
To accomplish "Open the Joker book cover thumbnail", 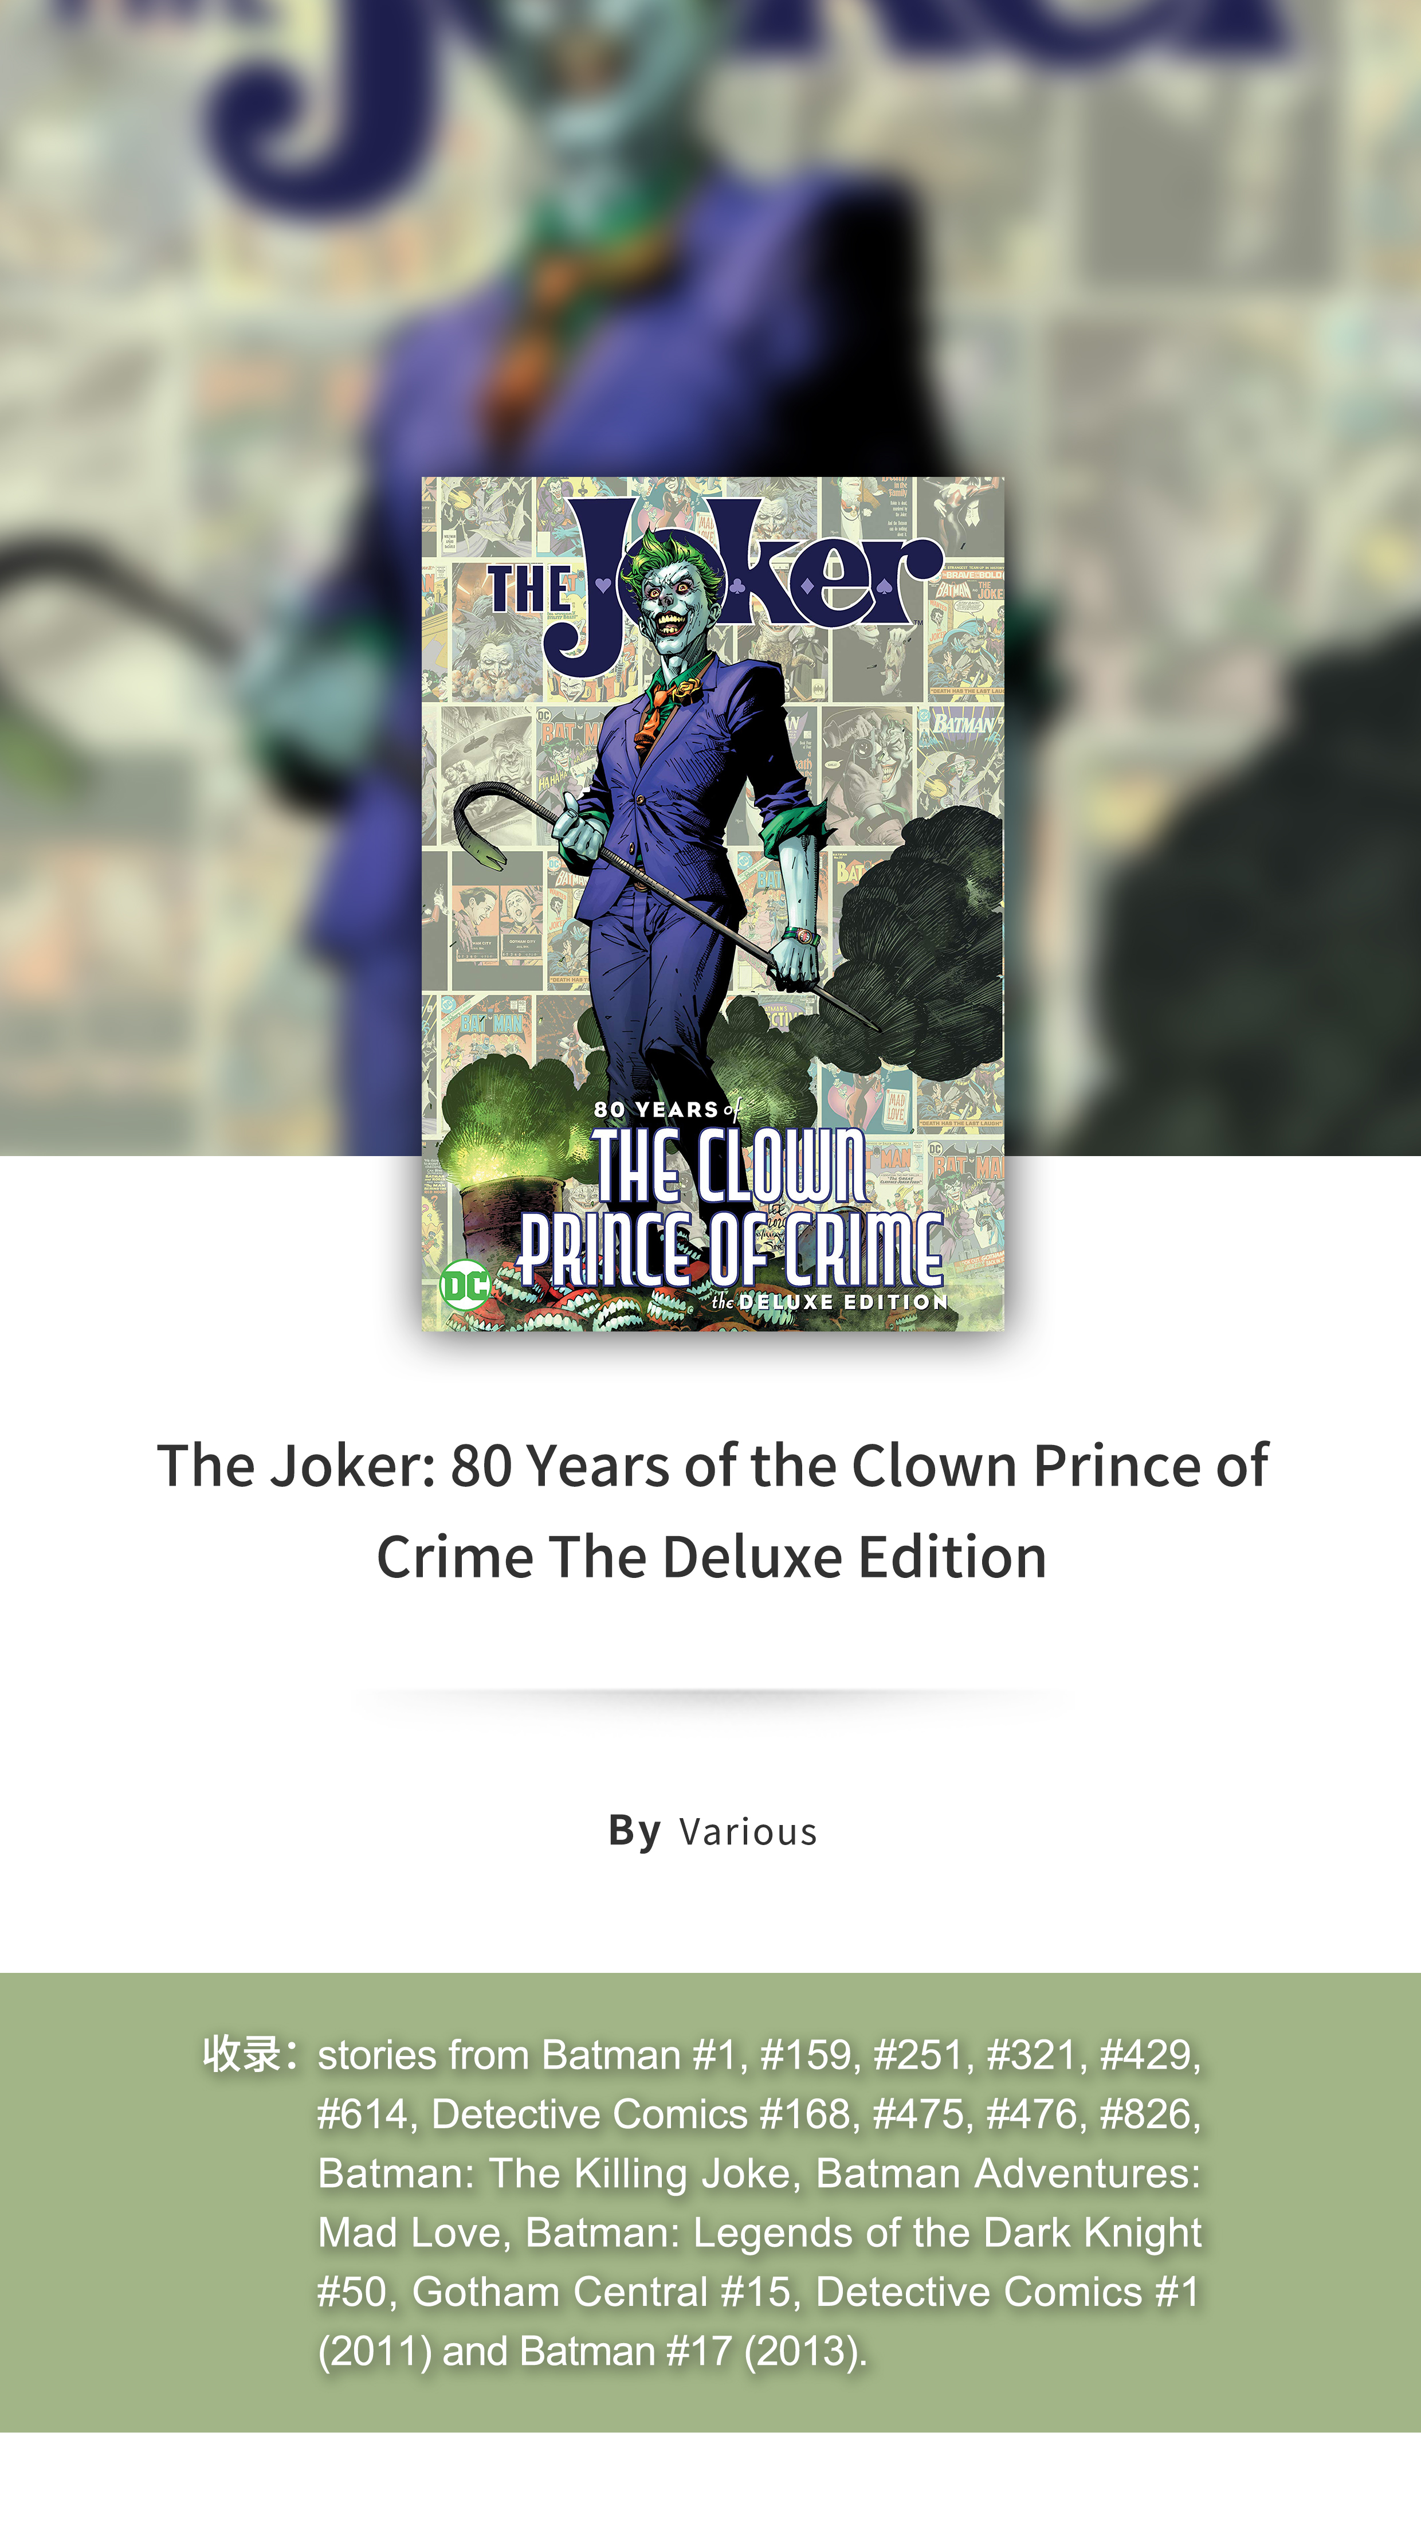I will tap(713, 903).
